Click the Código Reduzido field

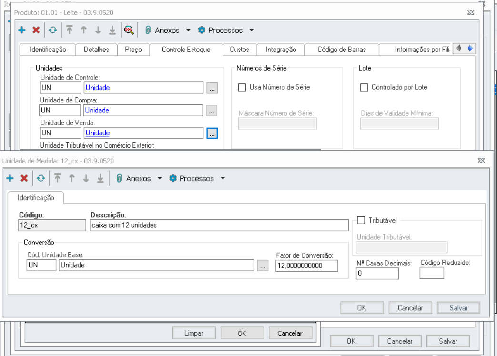tap(432, 273)
